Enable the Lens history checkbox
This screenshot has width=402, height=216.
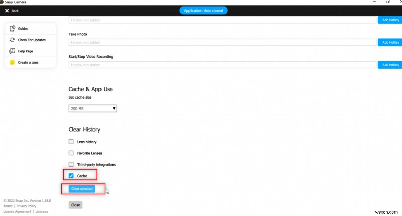(x=71, y=142)
